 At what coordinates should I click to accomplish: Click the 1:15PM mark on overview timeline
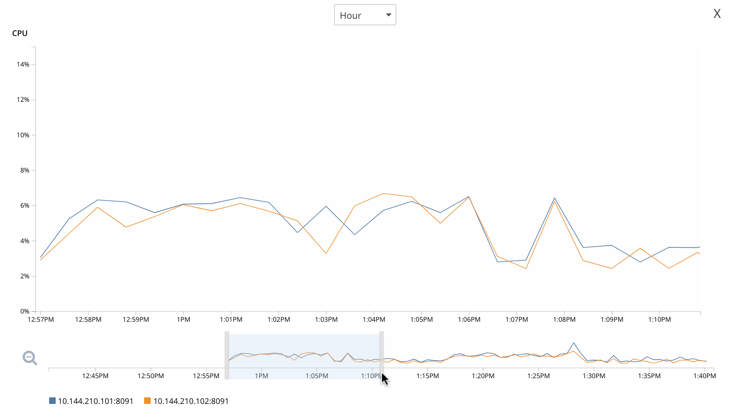[427, 376]
